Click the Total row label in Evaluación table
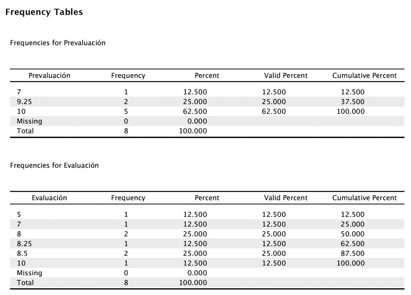 click(x=25, y=283)
